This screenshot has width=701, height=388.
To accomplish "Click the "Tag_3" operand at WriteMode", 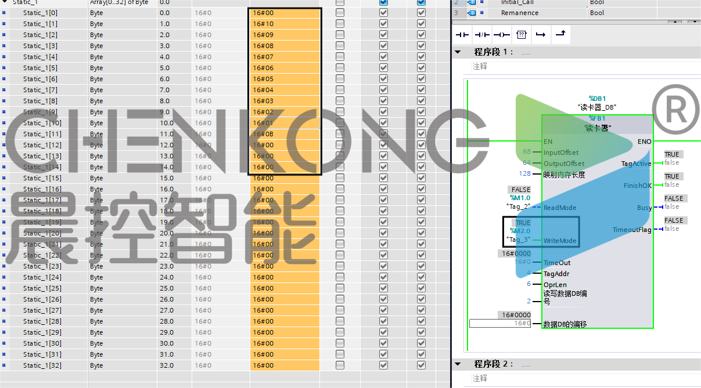I will tap(519, 240).
